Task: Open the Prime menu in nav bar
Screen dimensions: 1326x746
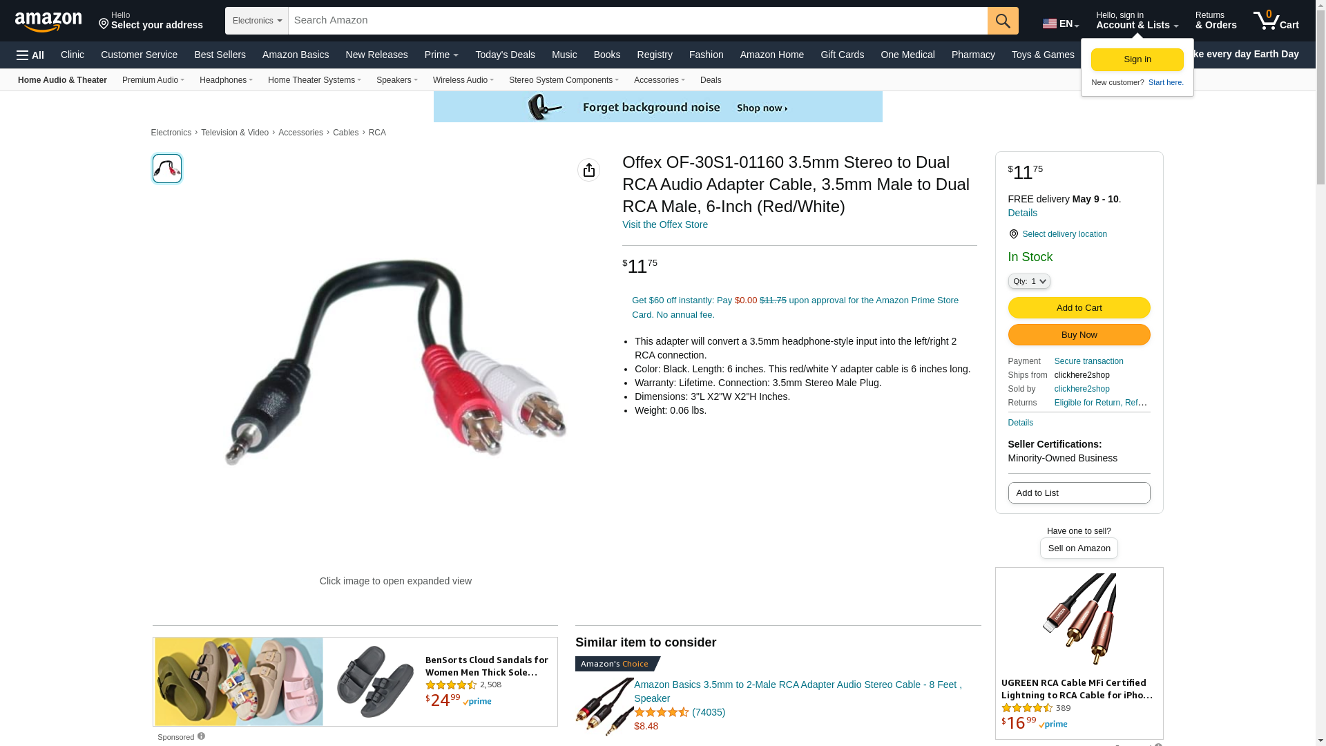Action: [441, 55]
